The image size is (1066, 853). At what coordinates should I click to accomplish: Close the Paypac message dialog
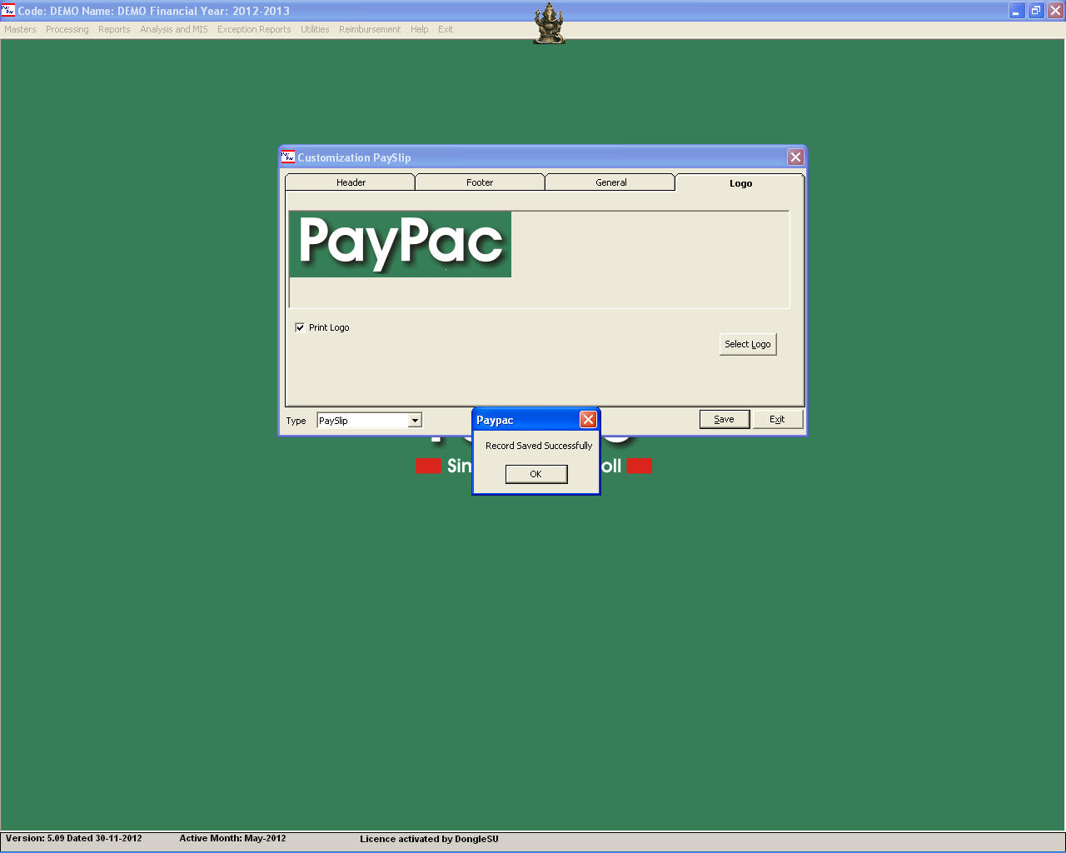[588, 419]
